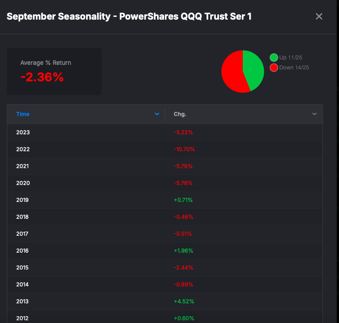Select the Up 11/25 legend label
This screenshot has width=339, height=323.
pyautogui.click(x=290, y=58)
